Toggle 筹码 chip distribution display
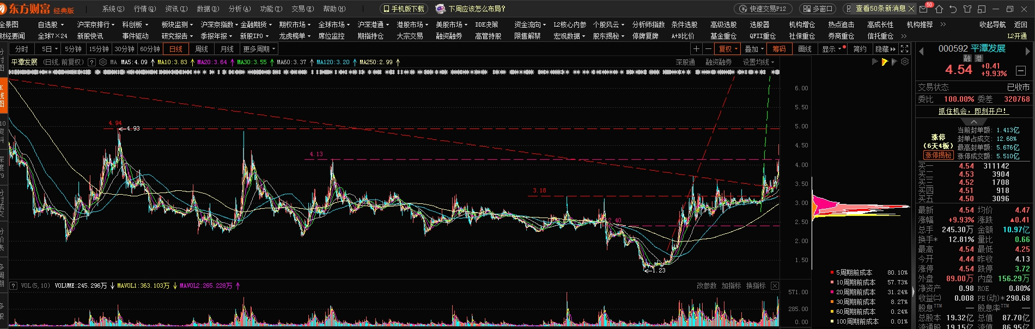Image resolution: width=1035 pixels, height=329 pixels. (779, 49)
